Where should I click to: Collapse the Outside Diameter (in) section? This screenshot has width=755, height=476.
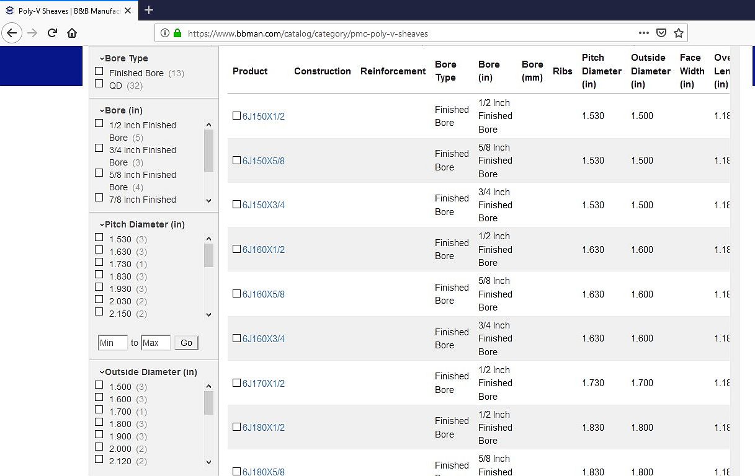coord(148,372)
